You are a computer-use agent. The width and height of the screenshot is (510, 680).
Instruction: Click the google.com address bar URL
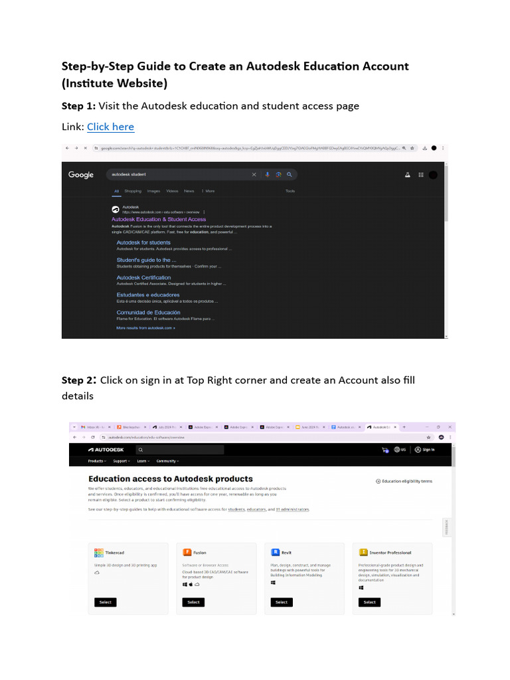click(x=250, y=148)
